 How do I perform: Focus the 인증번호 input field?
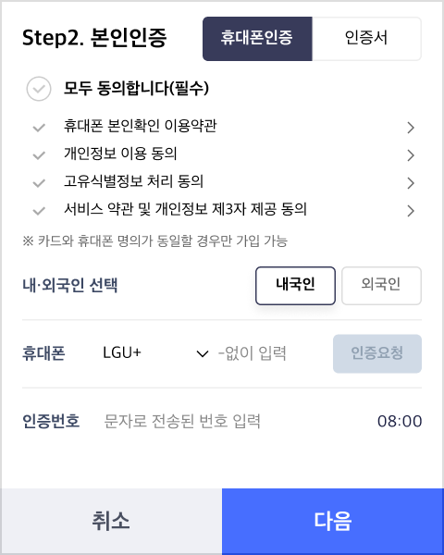(x=234, y=421)
